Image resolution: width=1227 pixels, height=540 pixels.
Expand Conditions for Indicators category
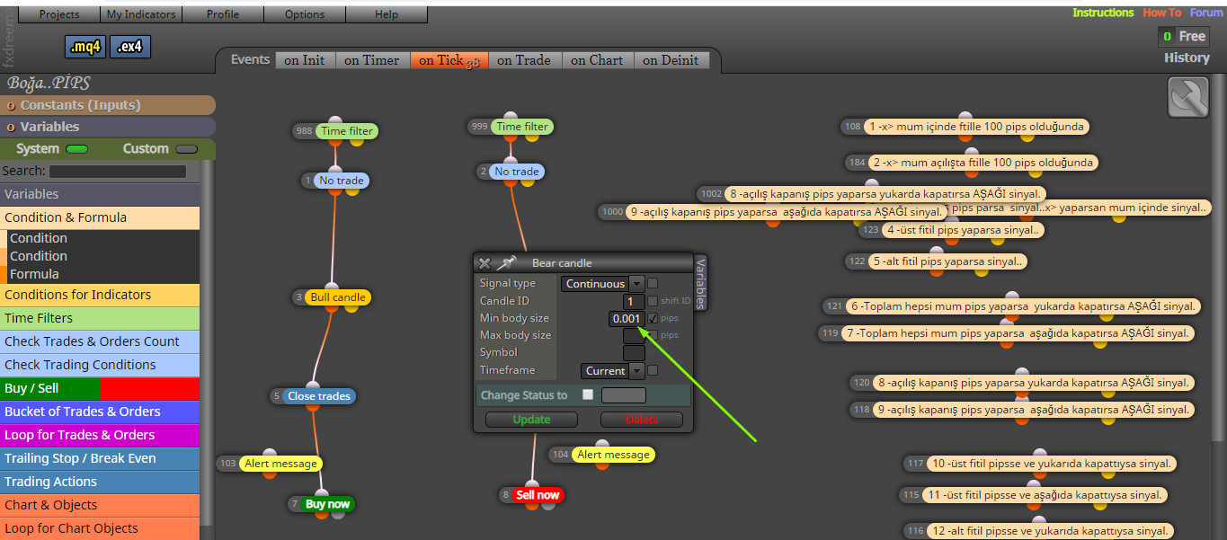point(100,295)
